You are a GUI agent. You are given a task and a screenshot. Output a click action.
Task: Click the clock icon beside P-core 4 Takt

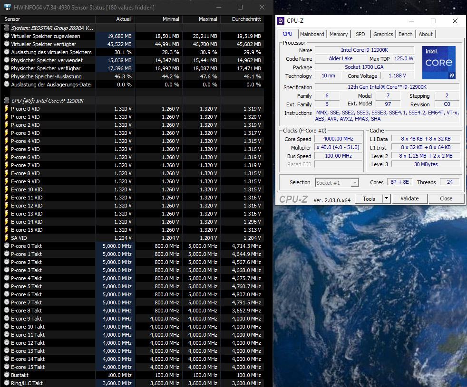(7, 278)
